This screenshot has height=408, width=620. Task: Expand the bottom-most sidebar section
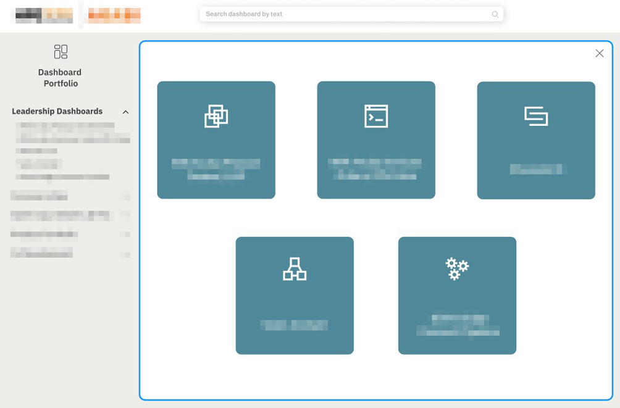point(41,252)
